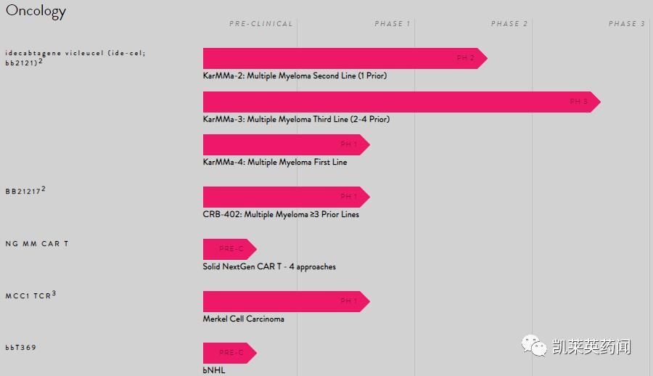Select the PHASE 1 column header

coord(393,24)
